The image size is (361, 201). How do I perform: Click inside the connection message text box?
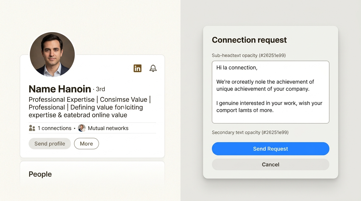tap(270, 92)
